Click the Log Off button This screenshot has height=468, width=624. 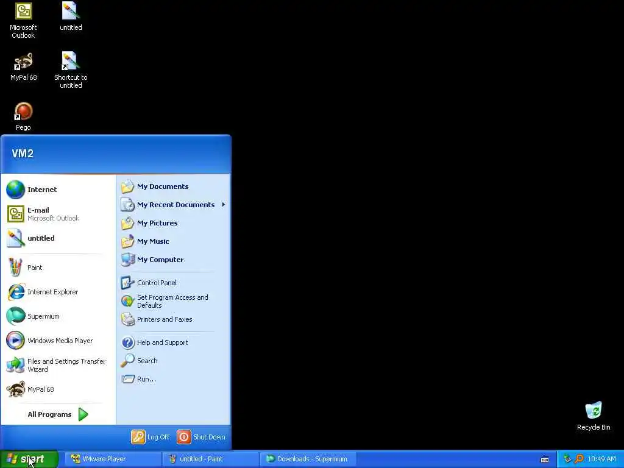pyautogui.click(x=151, y=437)
